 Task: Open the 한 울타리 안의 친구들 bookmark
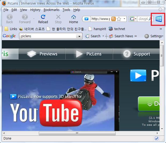click(x=67, y=29)
